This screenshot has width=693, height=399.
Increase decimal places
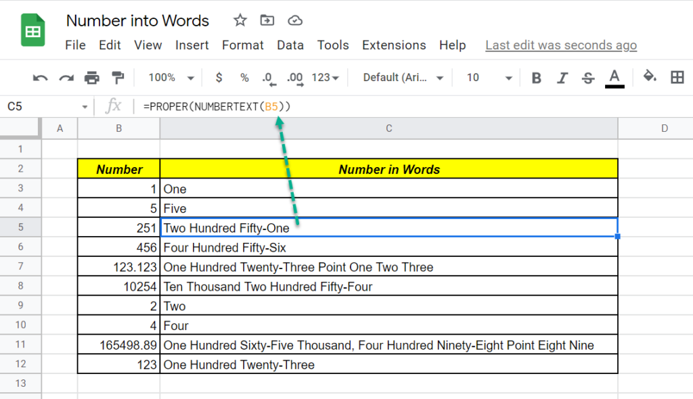point(295,78)
